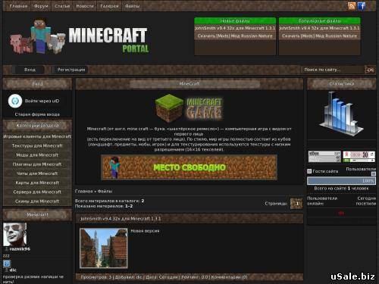
Task: Open Скины для Minecraft category
Action: coord(37,201)
